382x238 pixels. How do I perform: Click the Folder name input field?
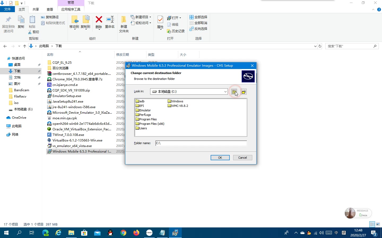(201, 143)
